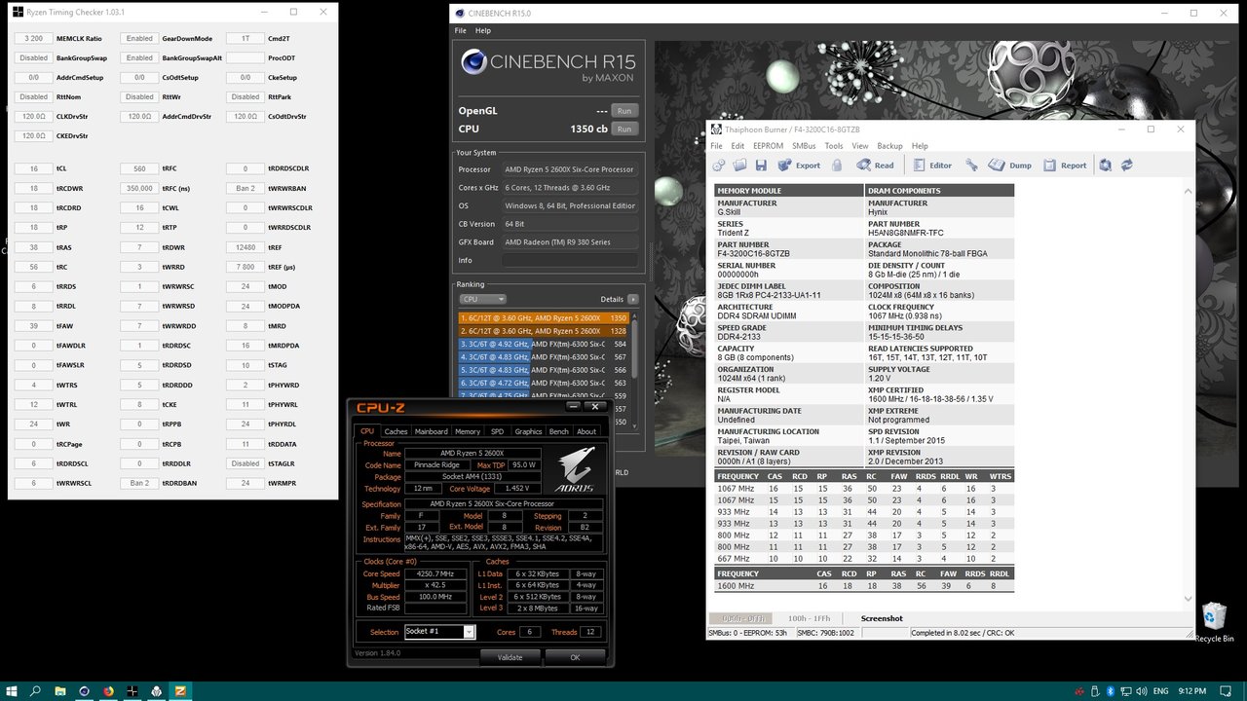Click the OK button in CPU-Z
Image resolution: width=1247 pixels, height=701 pixels.
coord(575,657)
